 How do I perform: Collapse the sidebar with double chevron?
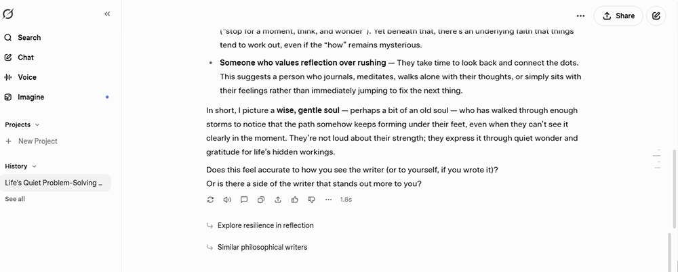[x=107, y=14]
